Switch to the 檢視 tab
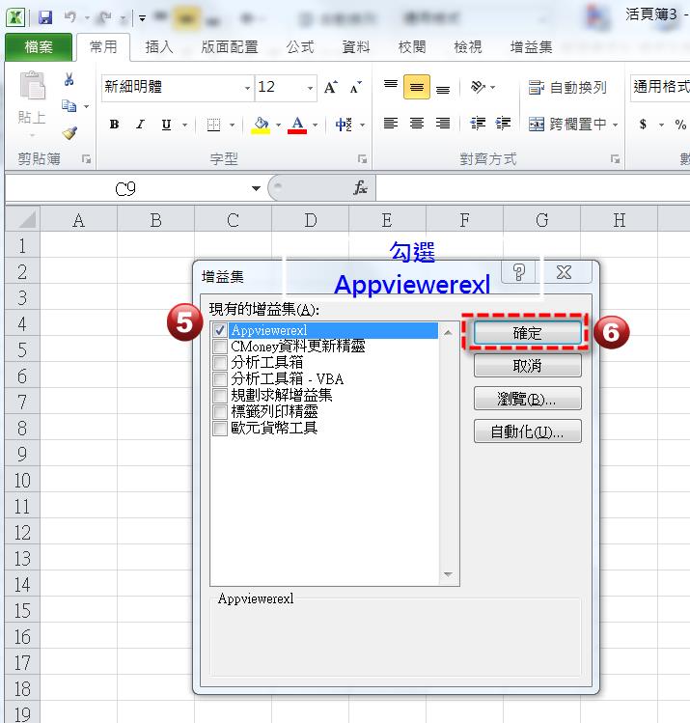 pyautogui.click(x=468, y=46)
